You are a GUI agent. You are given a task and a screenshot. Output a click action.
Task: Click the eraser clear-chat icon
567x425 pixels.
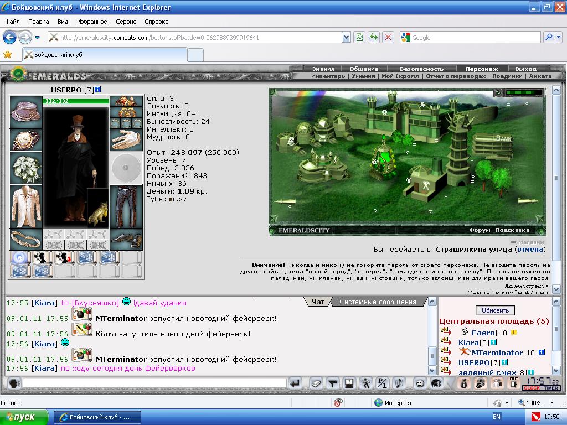(316, 383)
